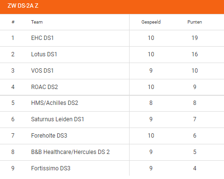Click B&B Healthcare/Hercules DS 2
Image resolution: width=224 pixels, height=179 pixels.
pyautogui.click(x=70, y=152)
